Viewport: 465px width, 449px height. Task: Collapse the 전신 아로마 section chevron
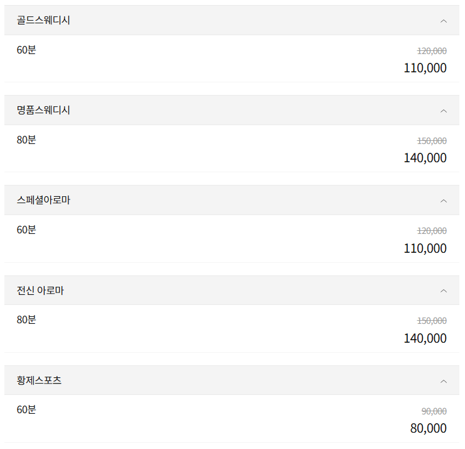(444, 291)
